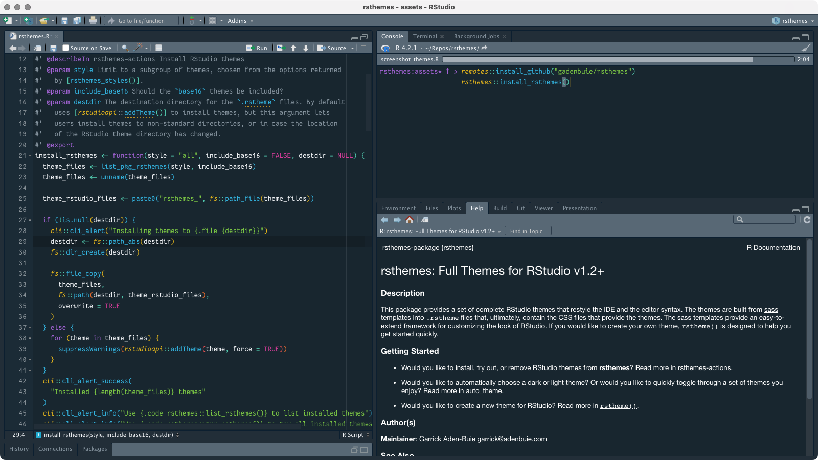Screen dimensions: 818x460
Task: Show the document outline in the editor
Action: pos(364,48)
